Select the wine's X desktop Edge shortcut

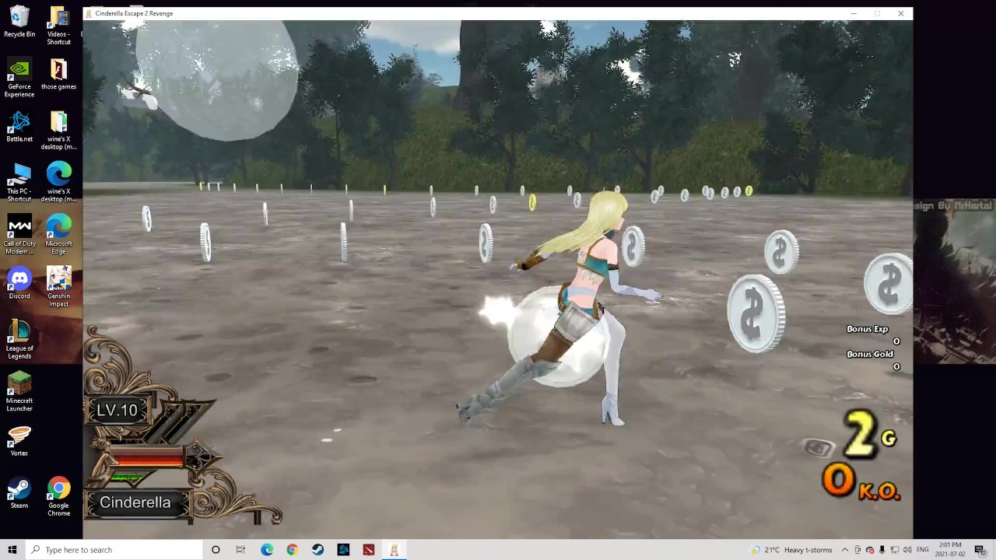click(58, 183)
